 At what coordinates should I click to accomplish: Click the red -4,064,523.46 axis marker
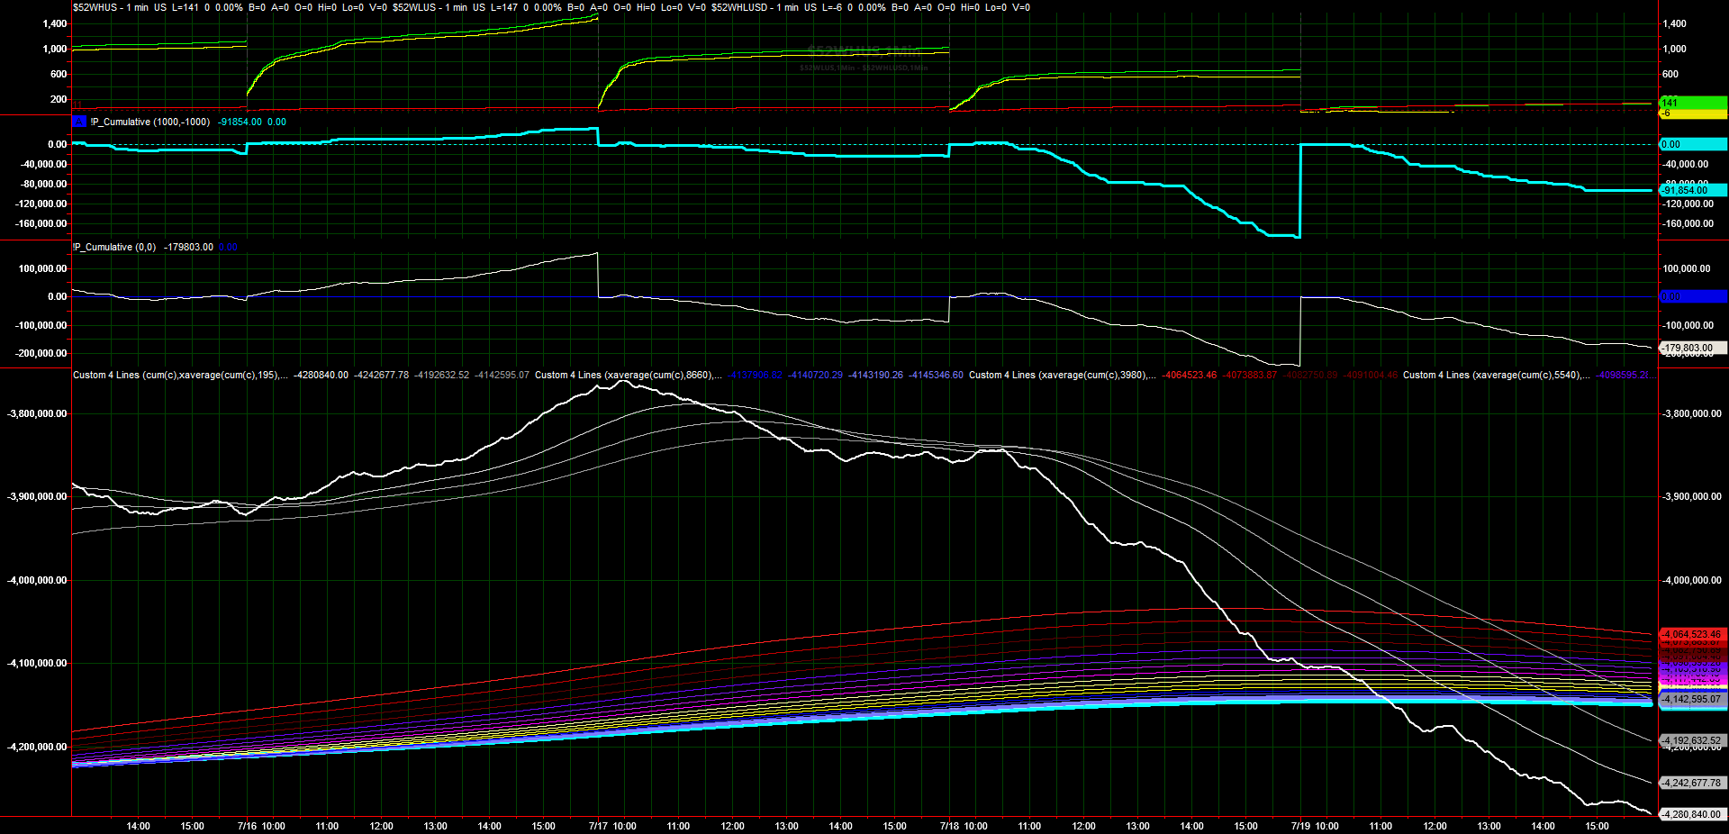1693,634
